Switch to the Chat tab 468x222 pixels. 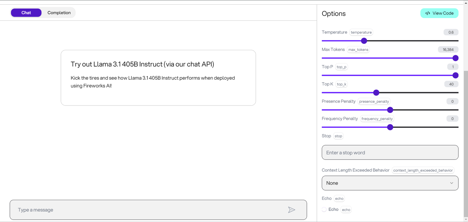pyautogui.click(x=26, y=13)
